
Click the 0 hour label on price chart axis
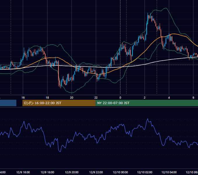click(120, 98)
